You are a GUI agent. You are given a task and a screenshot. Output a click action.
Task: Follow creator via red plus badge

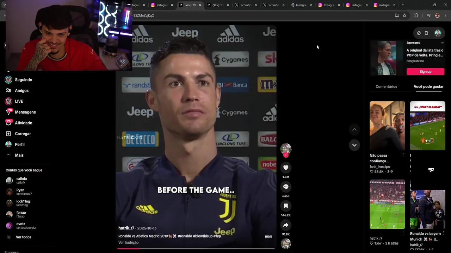(286, 155)
